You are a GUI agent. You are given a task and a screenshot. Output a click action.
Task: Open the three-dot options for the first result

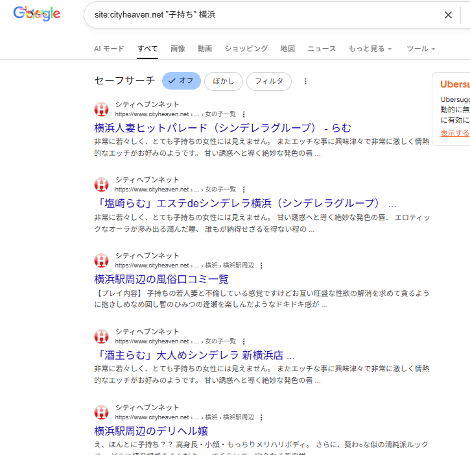244,114
